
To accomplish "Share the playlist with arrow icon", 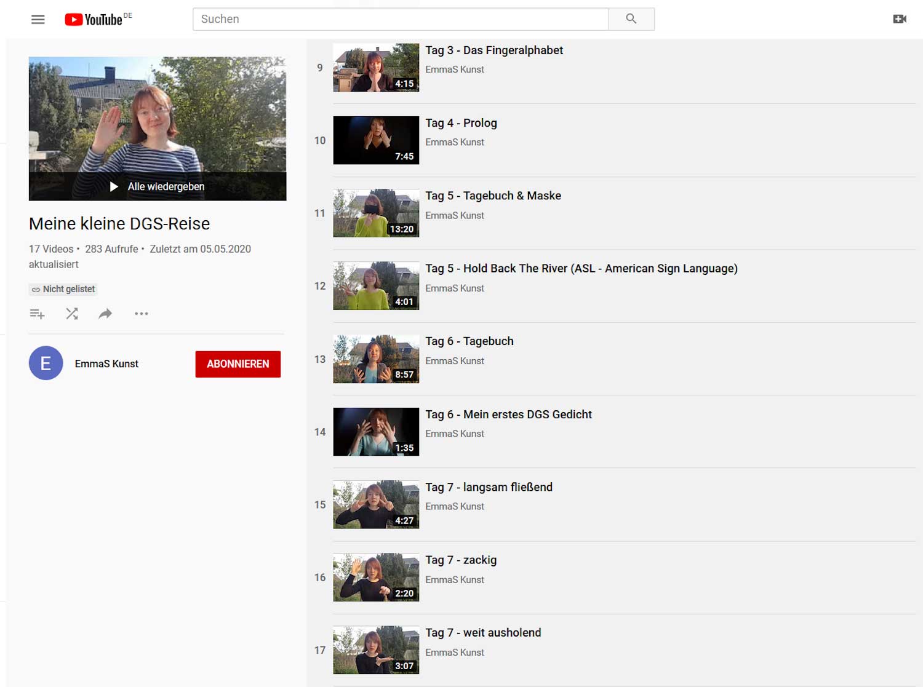I will click(106, 314).
